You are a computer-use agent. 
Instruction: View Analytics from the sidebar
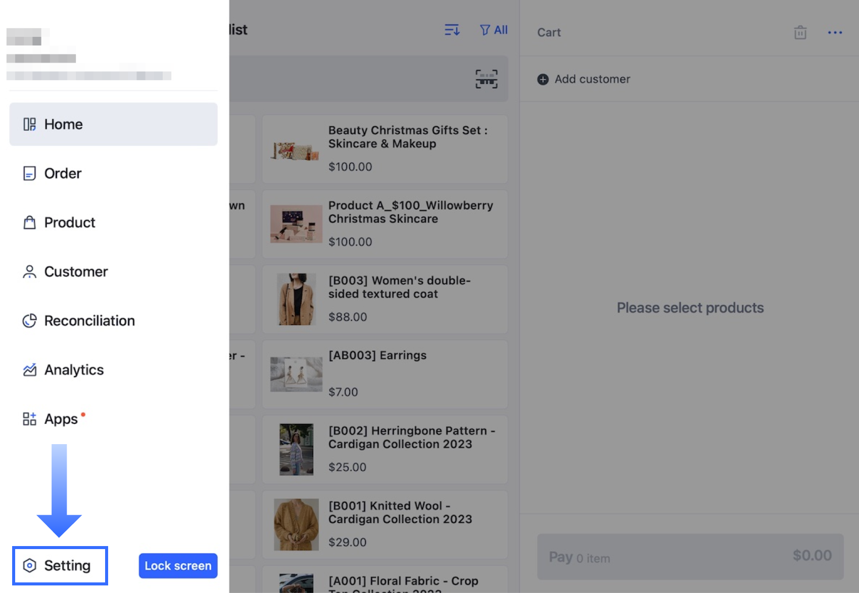click(113, 370)
